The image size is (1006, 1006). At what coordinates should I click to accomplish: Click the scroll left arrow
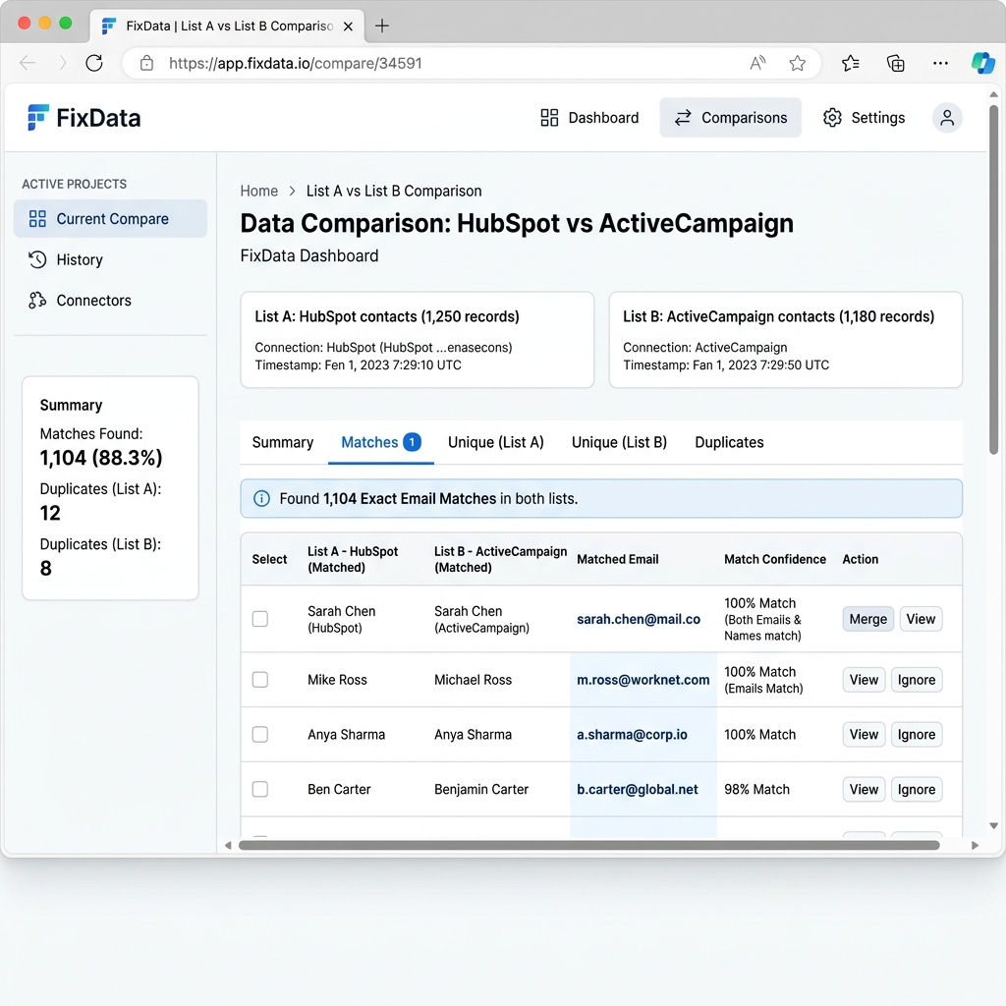pos(228,846)
